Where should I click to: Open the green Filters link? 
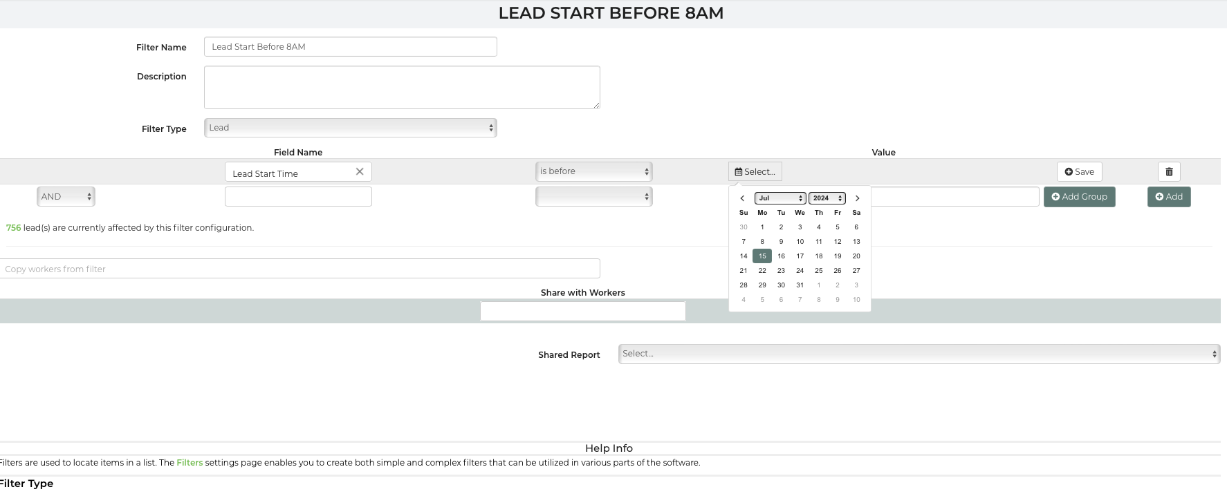point(190,463)
